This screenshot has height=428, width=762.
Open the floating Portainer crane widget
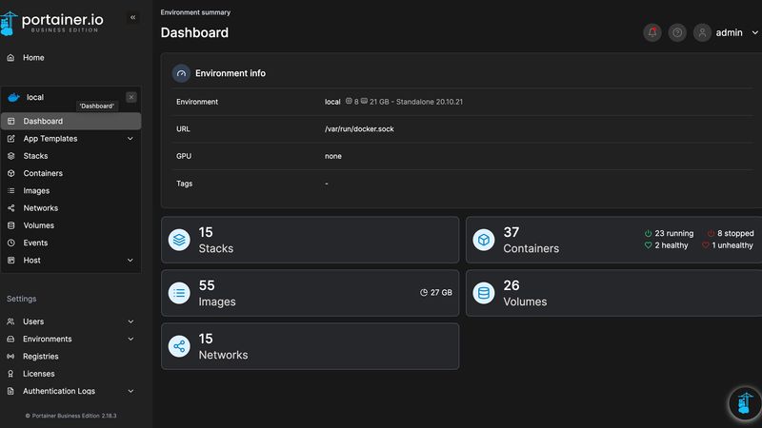(745, 403)
